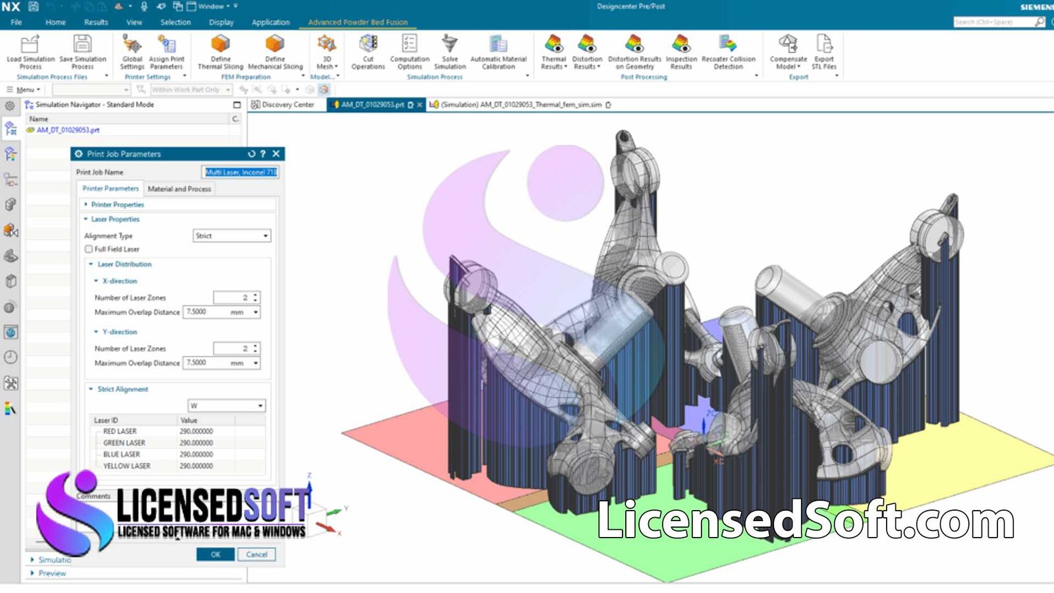Open the Discovery Center tab

(282, 105)
